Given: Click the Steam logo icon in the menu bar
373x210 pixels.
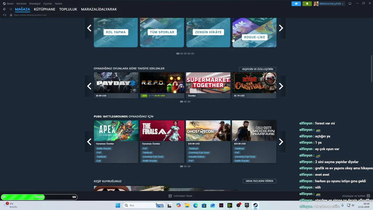Looking at the screenshot, I should pyautogui.click(x=4, y=3).
